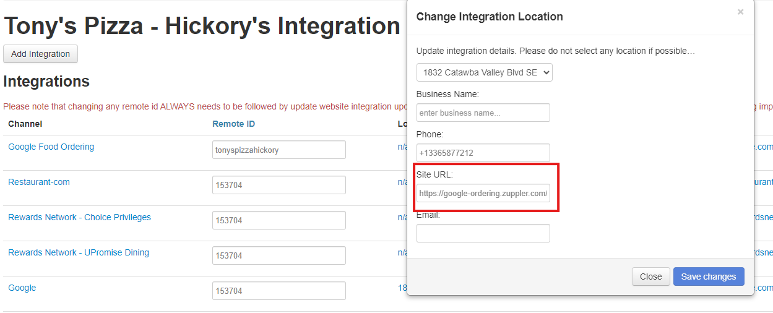The width and height of the screenshot is (773, 313).
Task: Select the Site URL label
Action: click(434, 174)
